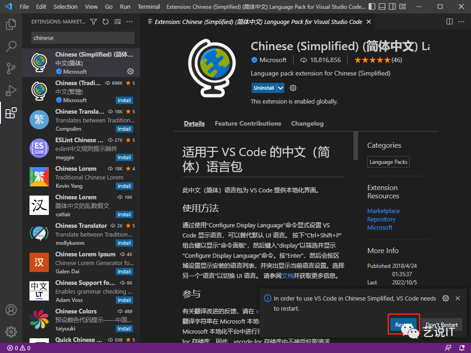Viewport: 471px width, 353px height.
Task: Open the Source Control view
Action: tap(11, 68)
